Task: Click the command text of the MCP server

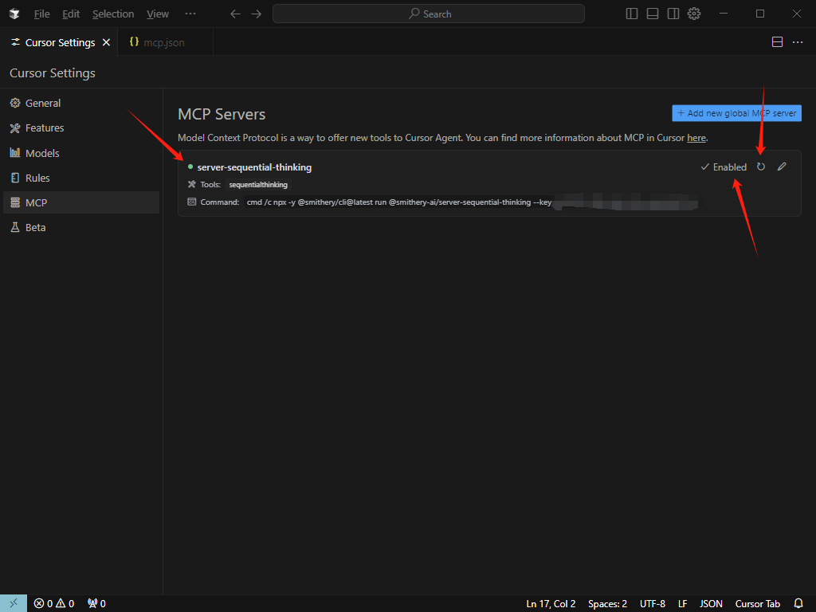Action: point(399,202)
